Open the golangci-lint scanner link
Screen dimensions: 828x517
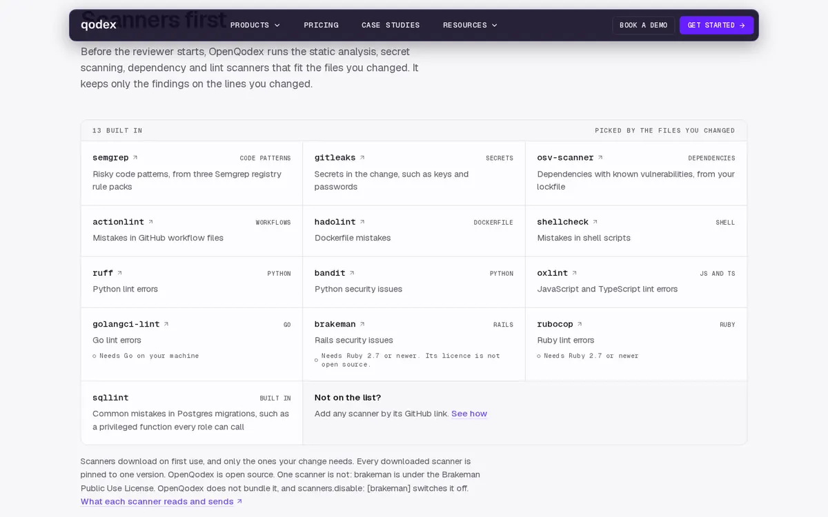click(x=130, y=324)
